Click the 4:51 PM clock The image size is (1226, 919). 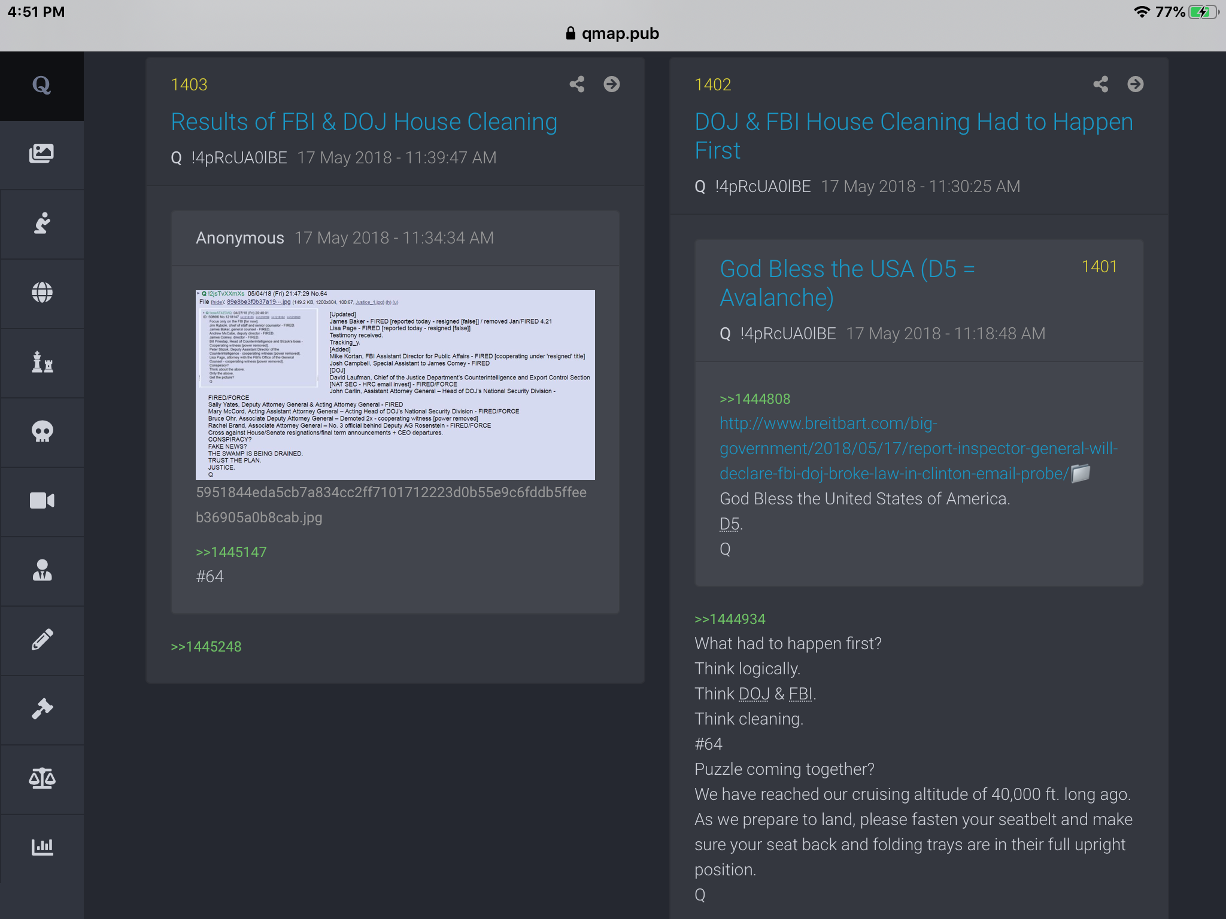[36, 12]
